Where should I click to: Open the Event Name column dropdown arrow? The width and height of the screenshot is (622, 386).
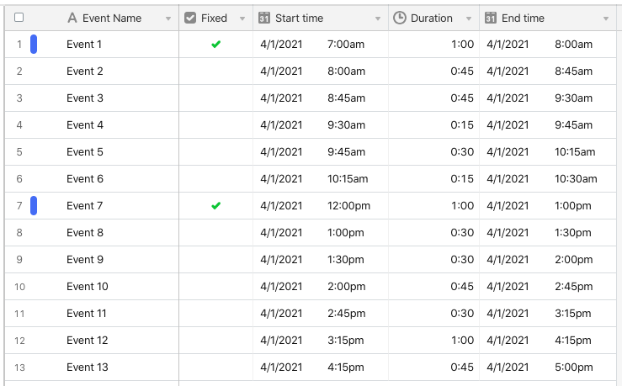click(x=168, y=19)
